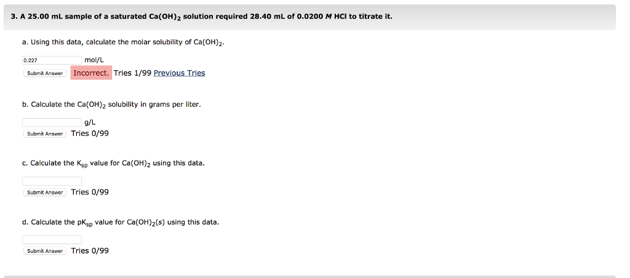
Task: Click the molar solubility field containing 0.227
Action: point(52,60)
